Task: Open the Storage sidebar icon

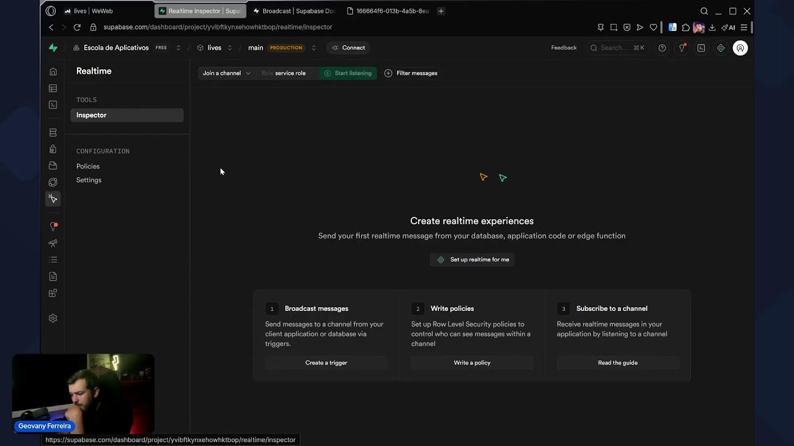Action: [53, 165]
